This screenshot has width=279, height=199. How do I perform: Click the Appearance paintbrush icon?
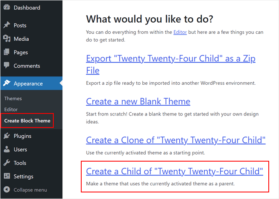[7, 83]
